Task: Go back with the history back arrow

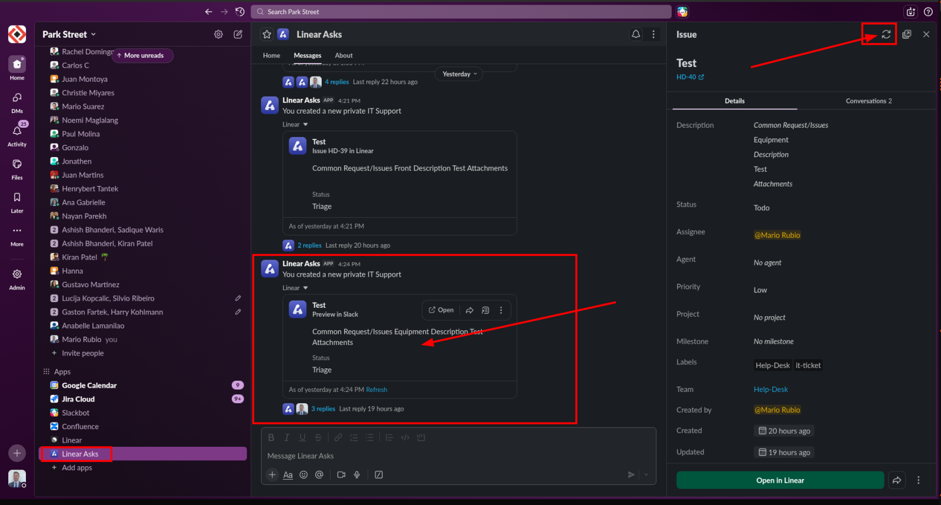Action: click(209, 12)
